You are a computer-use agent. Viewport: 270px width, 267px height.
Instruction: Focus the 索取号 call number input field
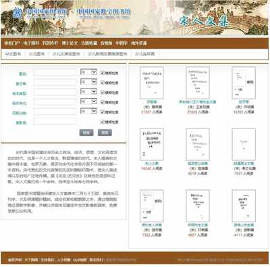55,122
